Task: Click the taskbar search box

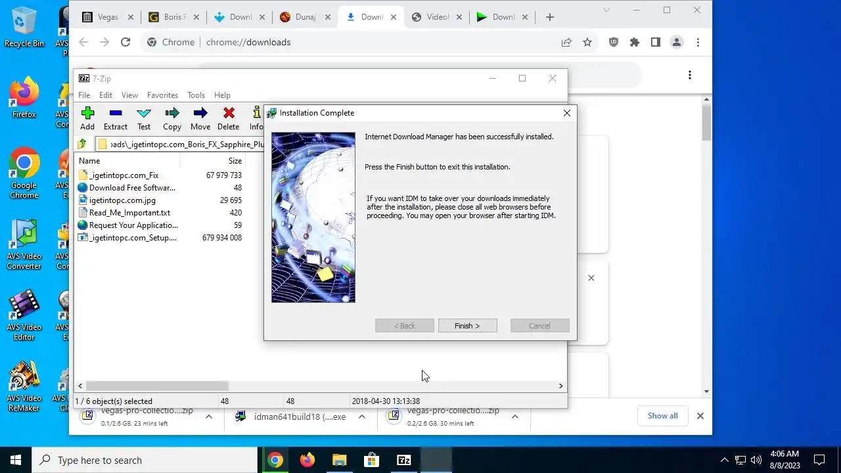Action: pyautogui.click(x=145, y=460)
